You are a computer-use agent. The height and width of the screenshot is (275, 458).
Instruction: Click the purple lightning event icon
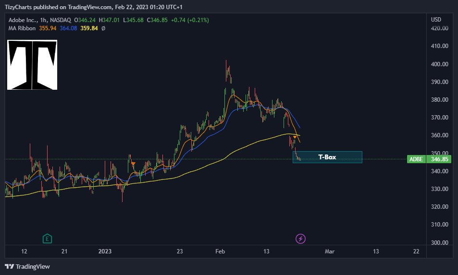300,239
